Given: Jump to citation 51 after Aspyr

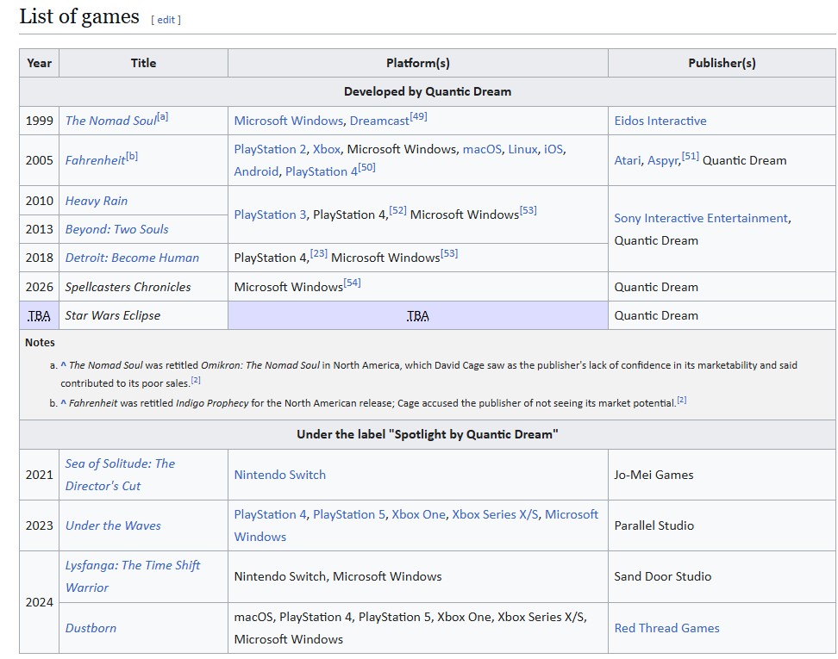Looking at the screenshot, I should (691, 156).
